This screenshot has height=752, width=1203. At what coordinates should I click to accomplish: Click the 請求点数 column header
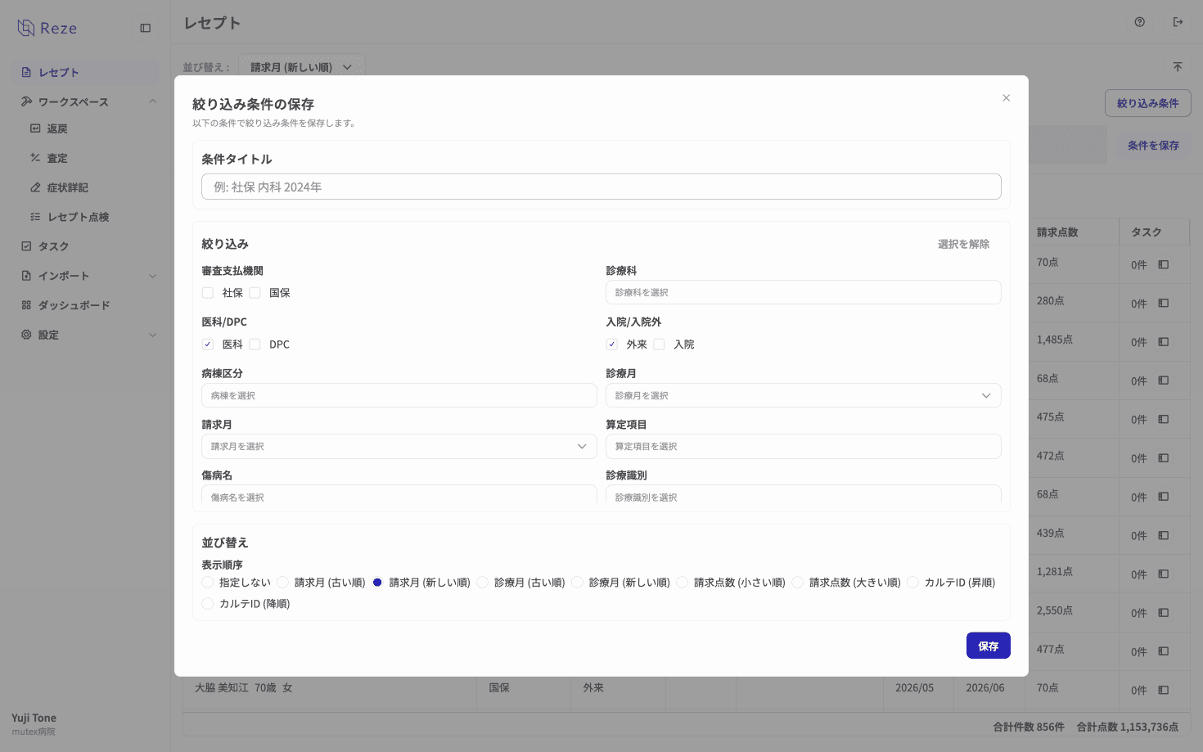[1057, 232]
